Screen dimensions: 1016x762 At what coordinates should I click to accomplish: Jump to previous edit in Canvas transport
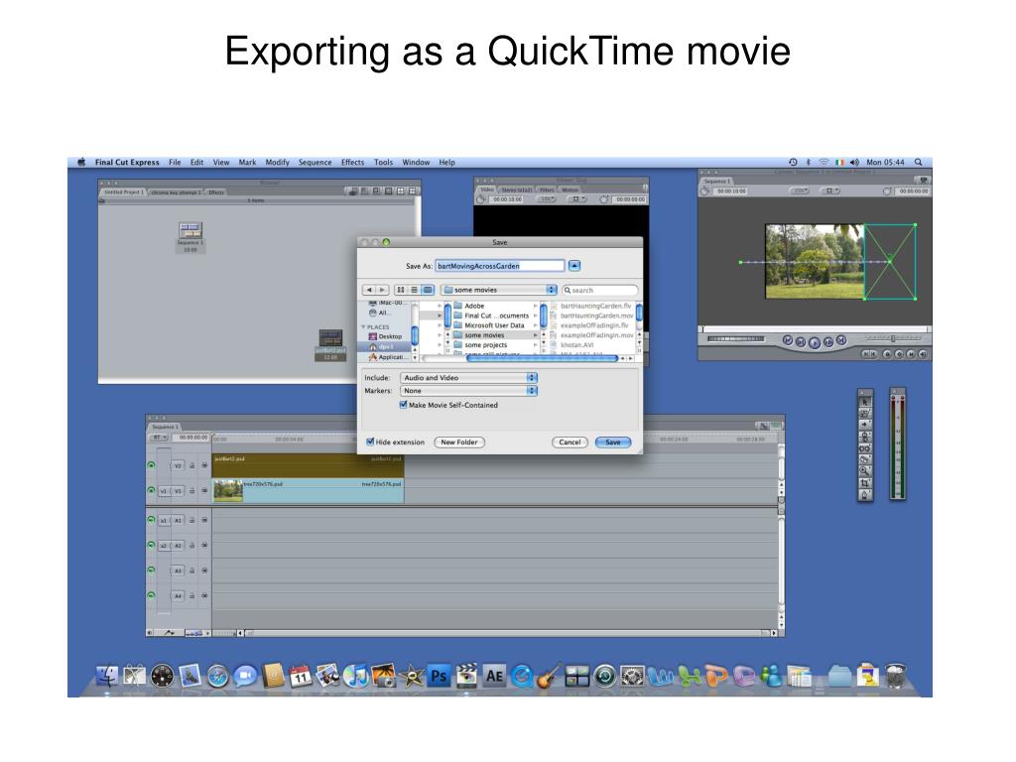788,340
